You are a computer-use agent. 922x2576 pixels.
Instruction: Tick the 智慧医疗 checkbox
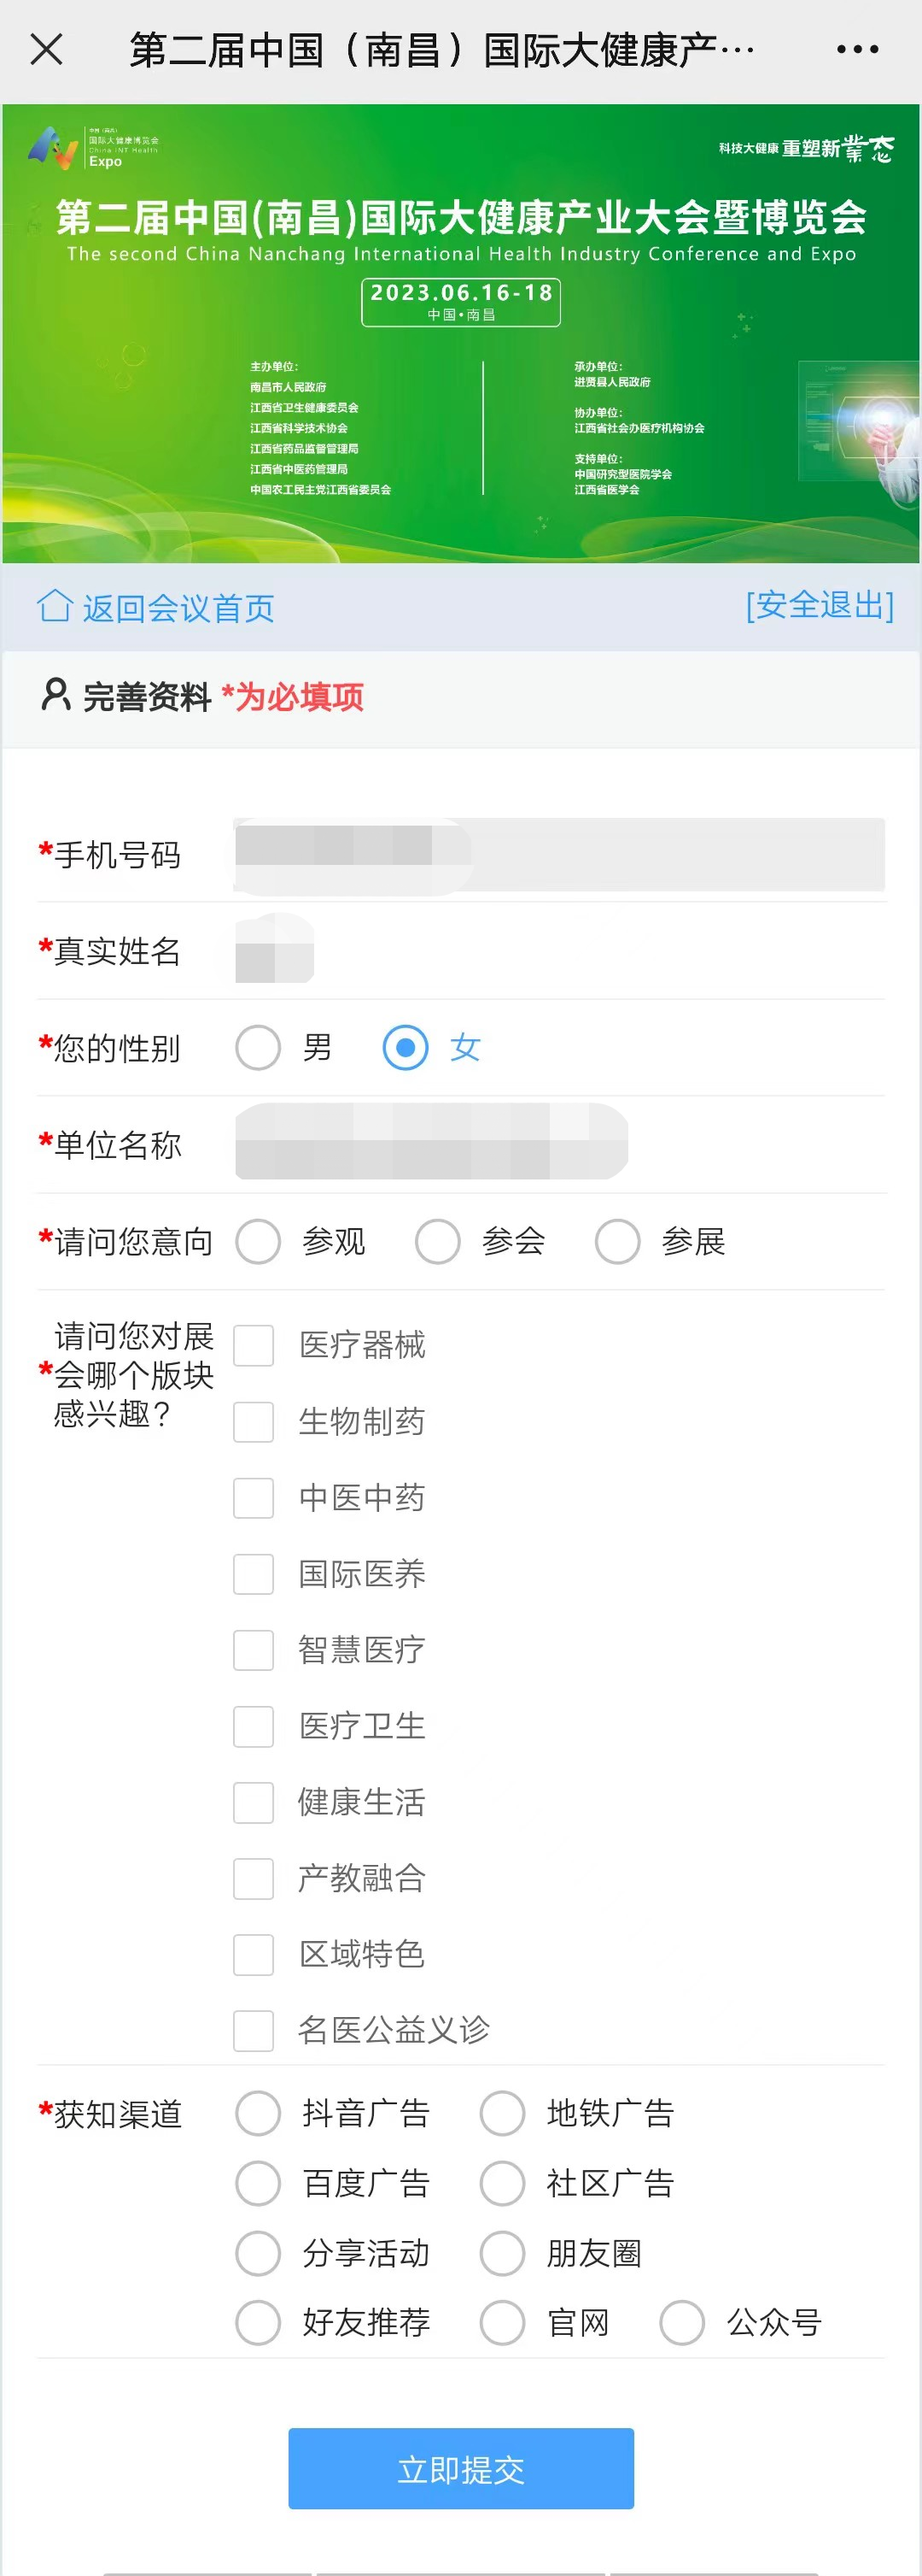[254, 1650]
